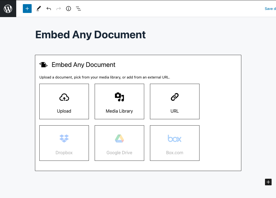Redo the last change
The image size is (276, 198).
58,9
